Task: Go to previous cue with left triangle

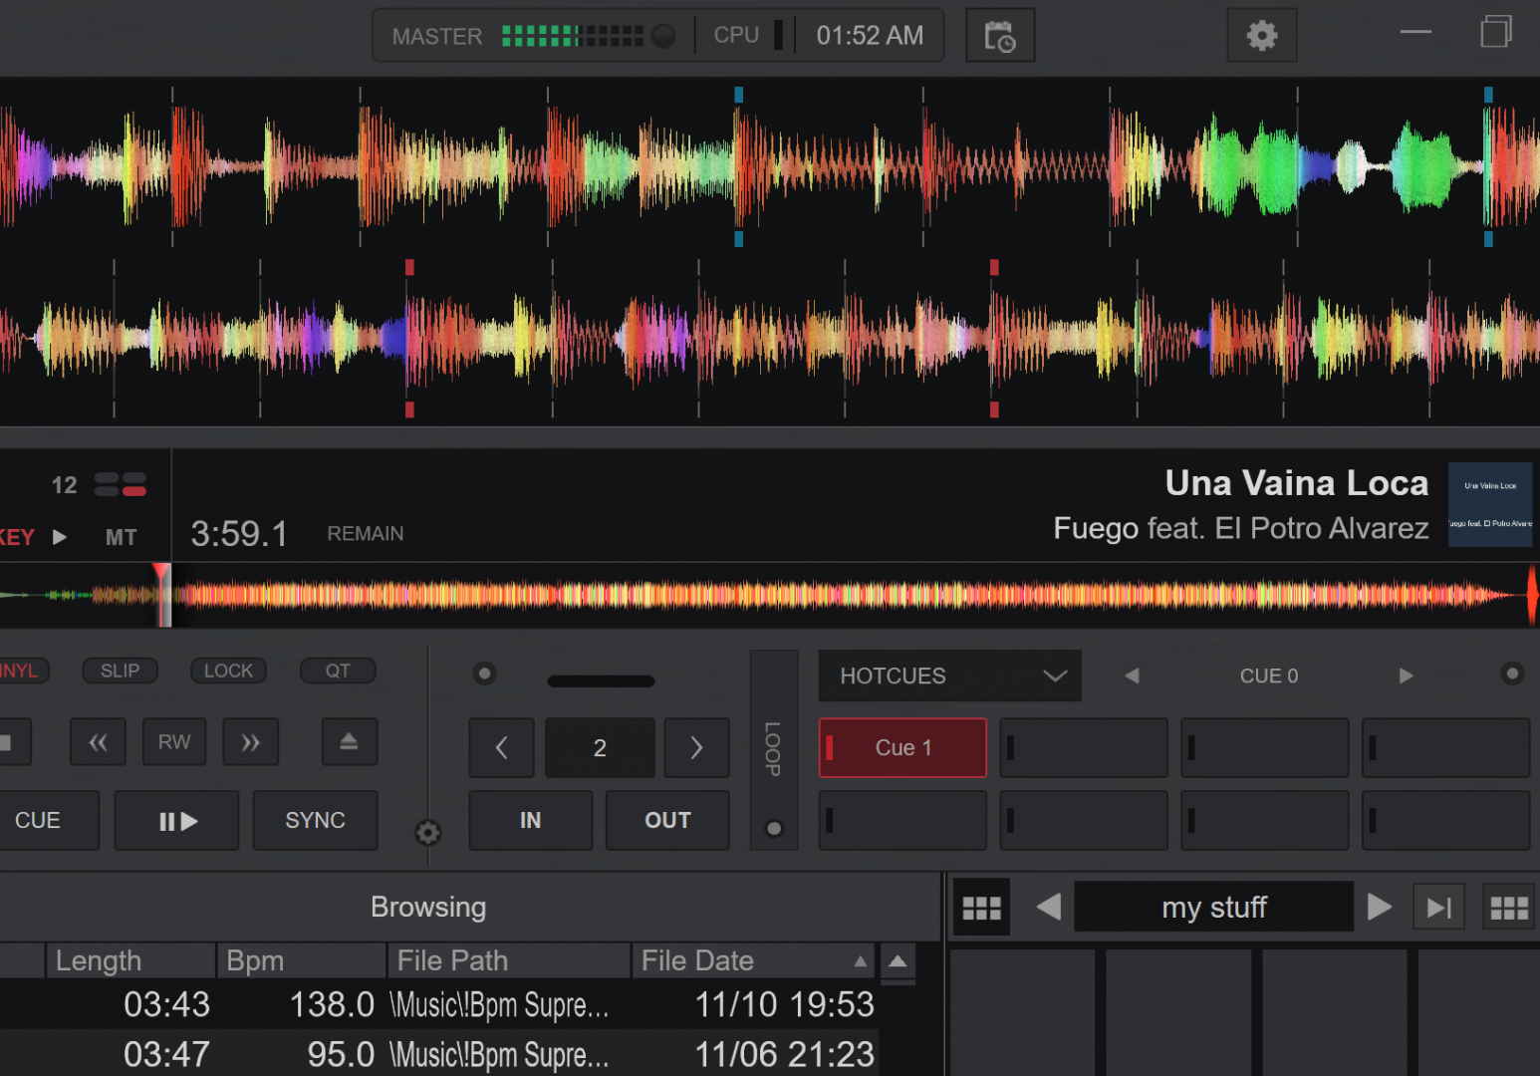Action: tap(1132, 675)
